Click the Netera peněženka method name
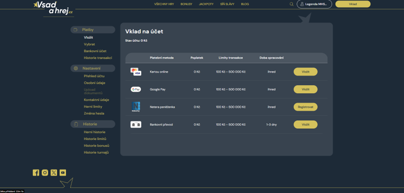 point(162,107)
